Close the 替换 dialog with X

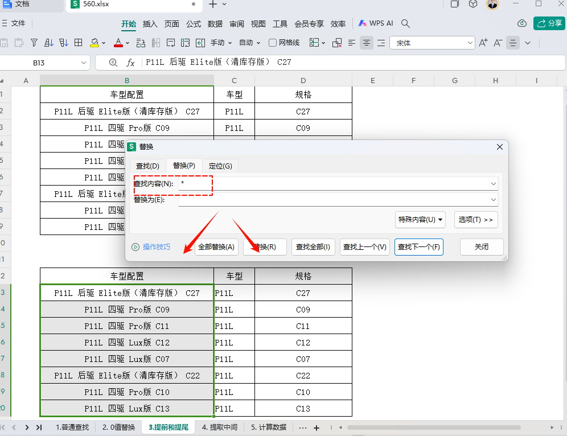tap(500, 147)
